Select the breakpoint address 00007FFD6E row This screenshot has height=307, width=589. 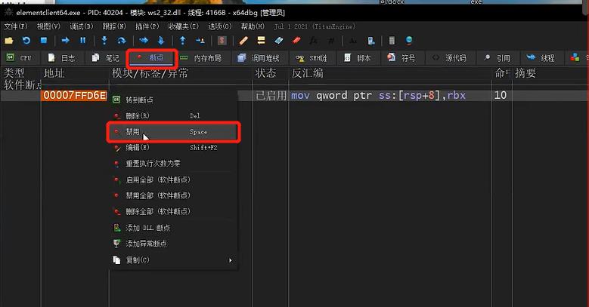[x=74, y=96]
